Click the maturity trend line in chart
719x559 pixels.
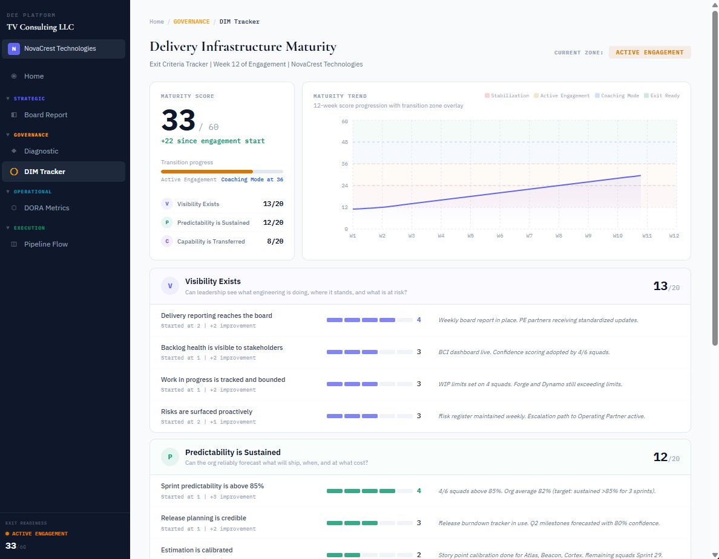[497, 192]
